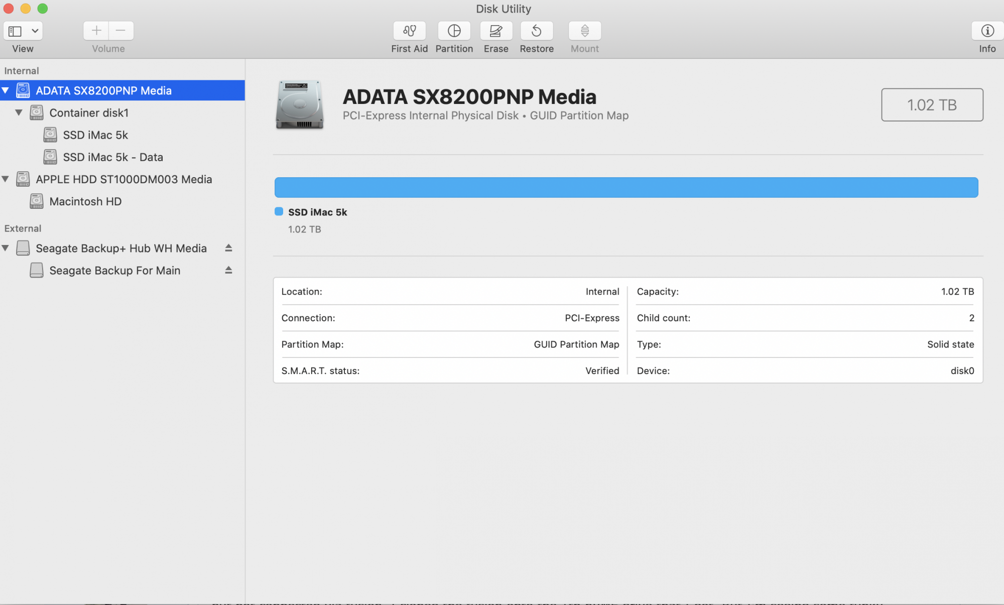
Task: Click the SSD iMac 5k volume icon
Action: (x=50, y=135)
